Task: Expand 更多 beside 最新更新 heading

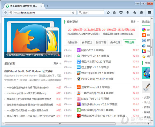Action: (135, 22)
